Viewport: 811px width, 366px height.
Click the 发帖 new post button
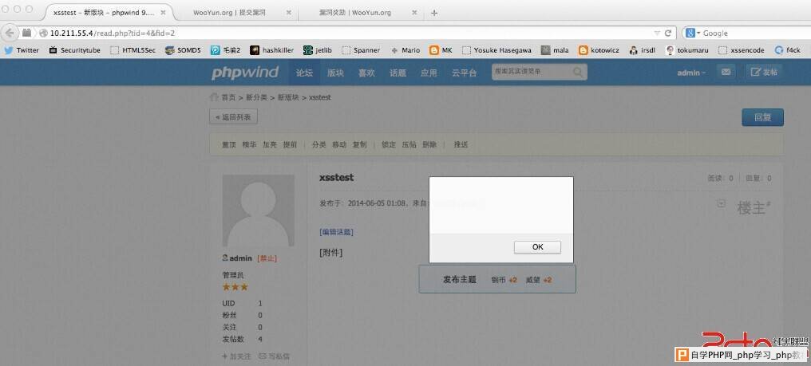click(763, 73)
